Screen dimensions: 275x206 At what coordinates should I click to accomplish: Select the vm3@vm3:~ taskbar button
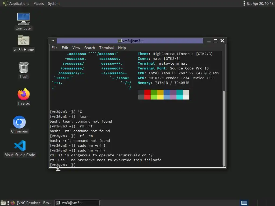[77, 203]
